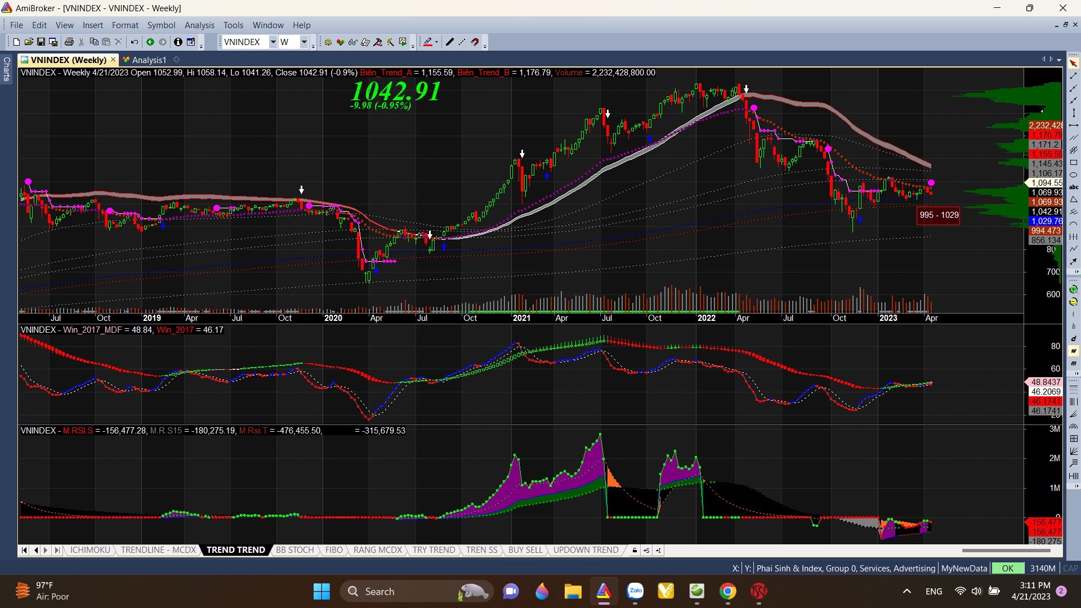Click the Open file folder icon

point(29,42)
